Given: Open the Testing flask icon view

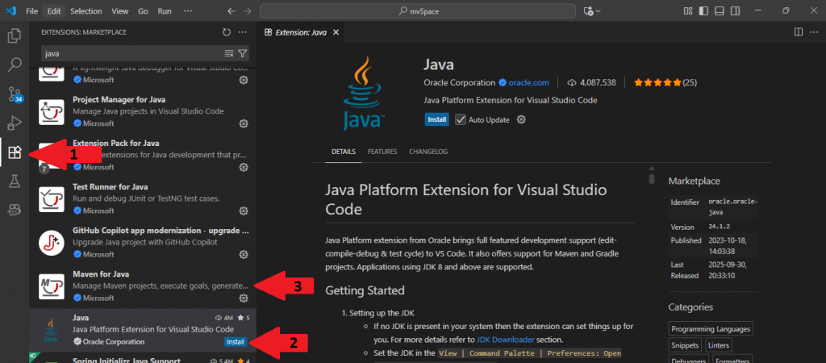Looking at the screenshot, I should coord(14,181).
